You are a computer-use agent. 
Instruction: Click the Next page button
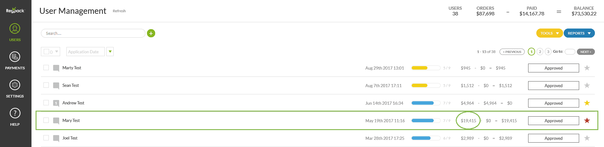[x=585, y=52]
